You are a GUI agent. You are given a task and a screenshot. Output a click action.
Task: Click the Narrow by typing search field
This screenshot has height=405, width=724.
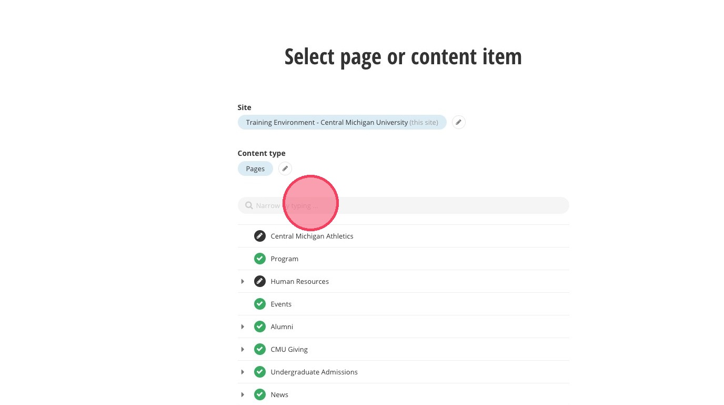coord(410,205)
